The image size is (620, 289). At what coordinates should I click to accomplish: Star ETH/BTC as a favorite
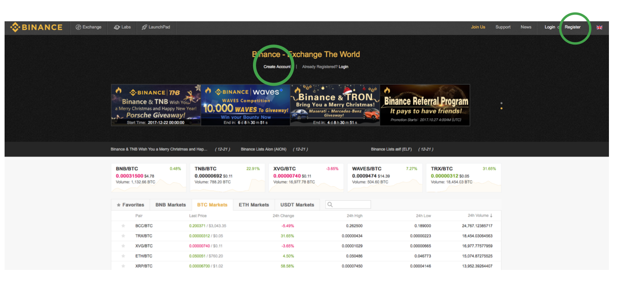point(123,256)
